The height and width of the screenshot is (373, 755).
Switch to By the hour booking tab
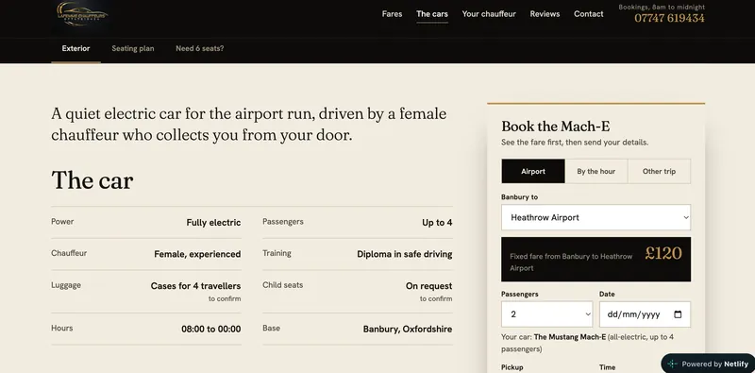point(596,171)
